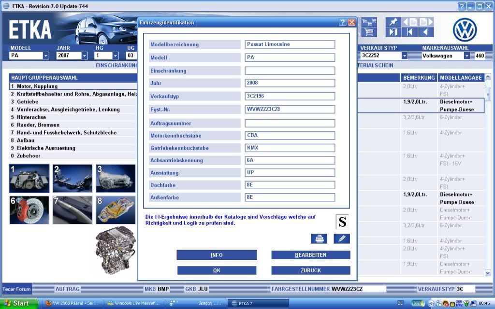Click the ETKA title bar help button

pos(462,6)
